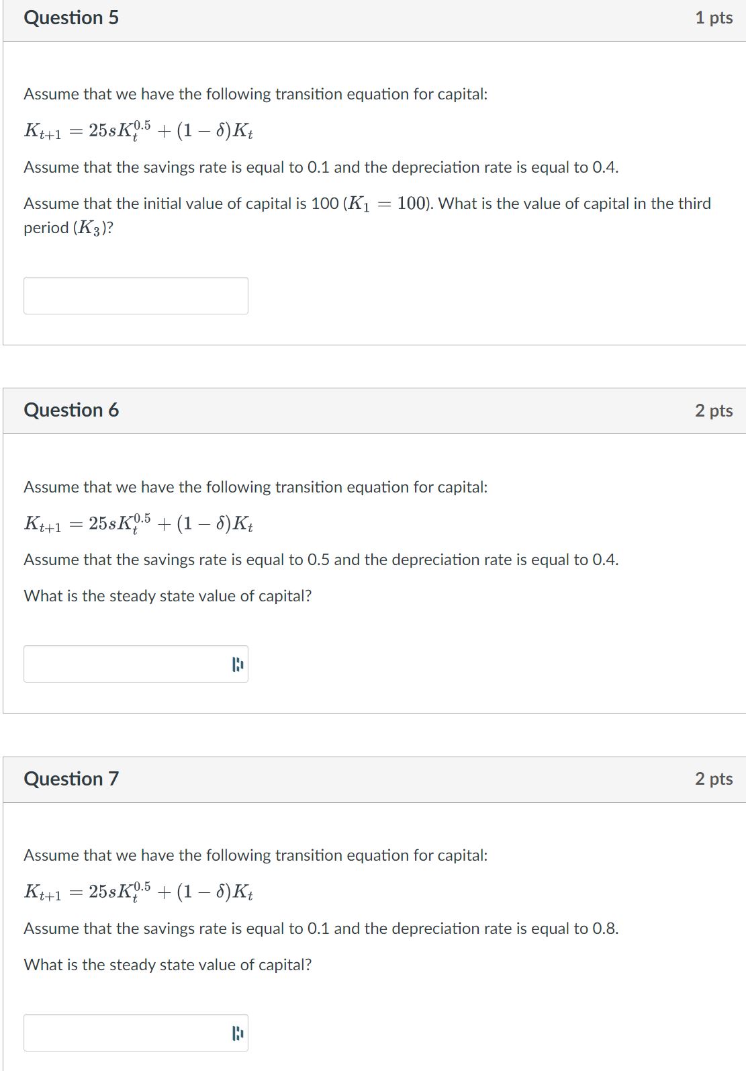Click the transition equation in Question 7
Screen dimensions: 746x1071
pos(138,893)
